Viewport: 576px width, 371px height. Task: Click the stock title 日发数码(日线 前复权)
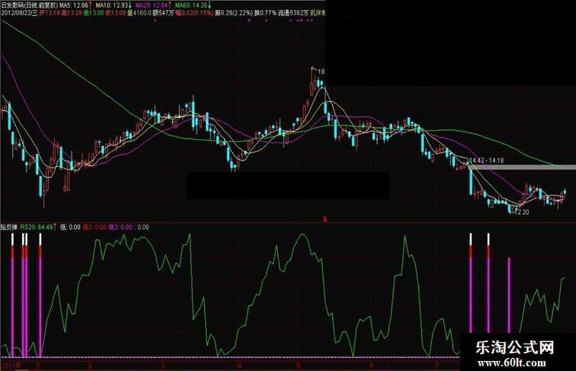pyautogui.click(x=29, y=5)
